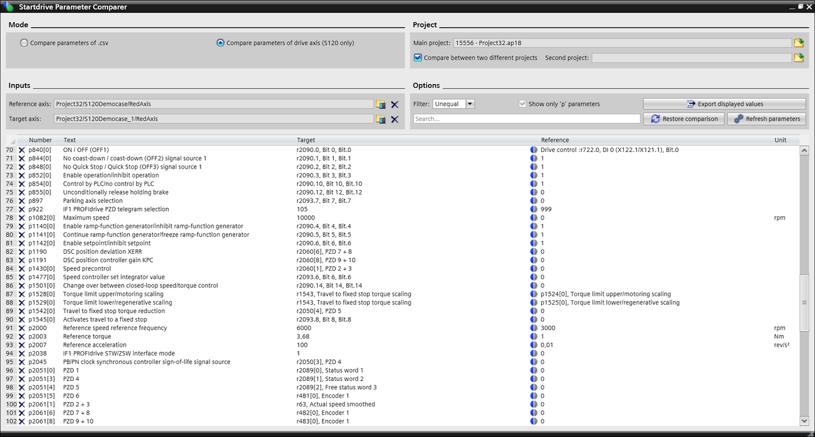Click the Export displayed values button
The width and height of the screenshot is (815, 437).
tap(724, 104)
